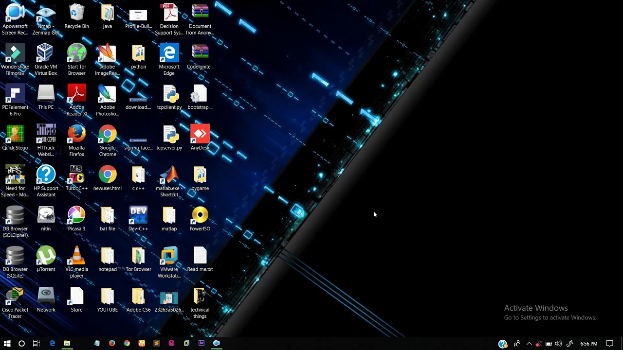Select HP Support Assistant desktop shortcut
This screenshot has height=350, width=623.
click(46, 181)
